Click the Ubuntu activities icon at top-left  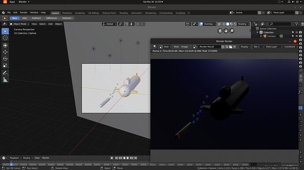click(x=5, y=2)
